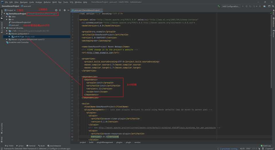Toggle the 1: Project side tab

(2, 14)
